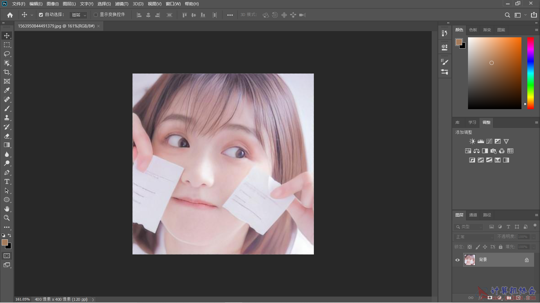Screen dimensions: 540x303
Task: Enable Show Transform Controls checkbox
Action: (x=96, y=15)
